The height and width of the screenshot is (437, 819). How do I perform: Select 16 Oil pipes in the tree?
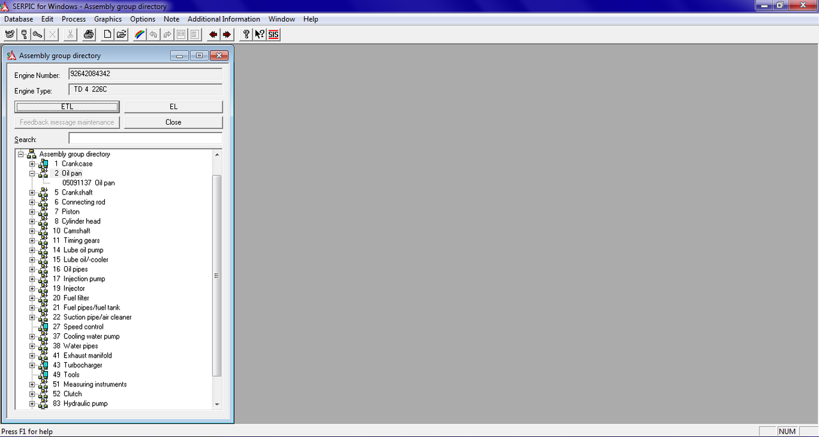tap(70, 269)
